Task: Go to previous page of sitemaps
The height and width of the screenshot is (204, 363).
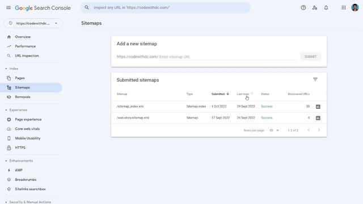Action: tap(309, 130)
